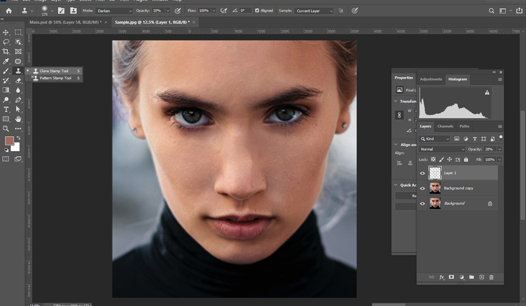The width and height of the screenshot is (526, 306).
Task: Select the Horizontal Type tool
Action: (5, 109)
